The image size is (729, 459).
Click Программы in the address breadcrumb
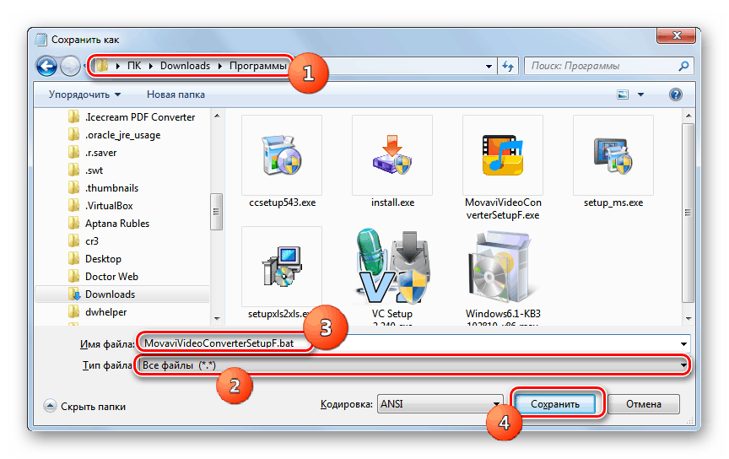click(x=258, y=66)
